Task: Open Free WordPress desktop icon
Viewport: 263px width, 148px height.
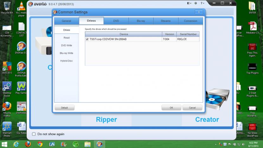Action: click(x=252, y=112)
